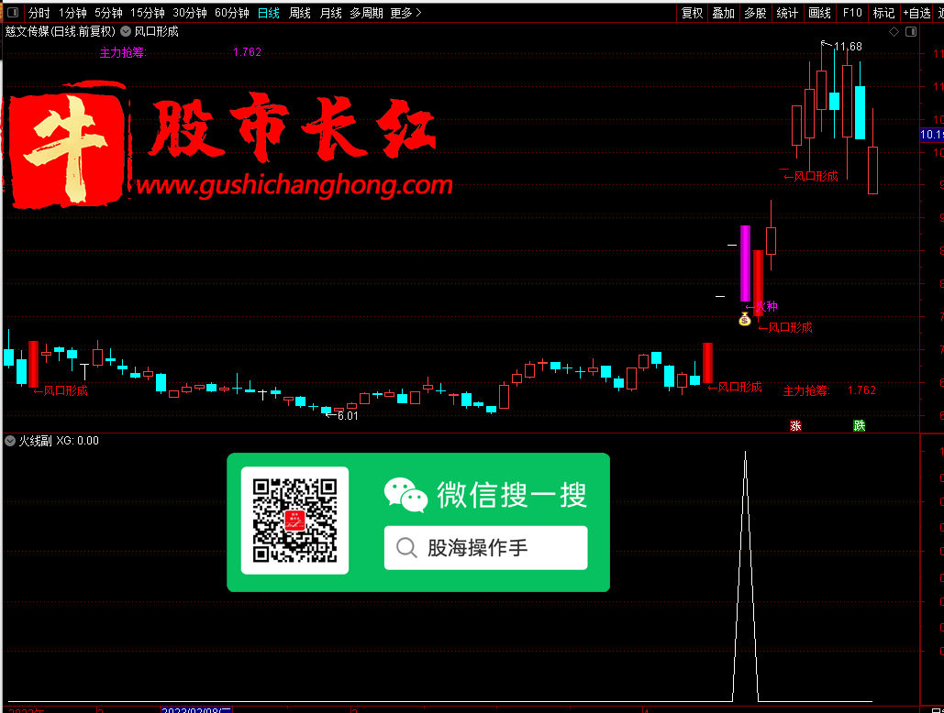Open F10 company information
Screen dimensions: 944x713
click(852, 13)
